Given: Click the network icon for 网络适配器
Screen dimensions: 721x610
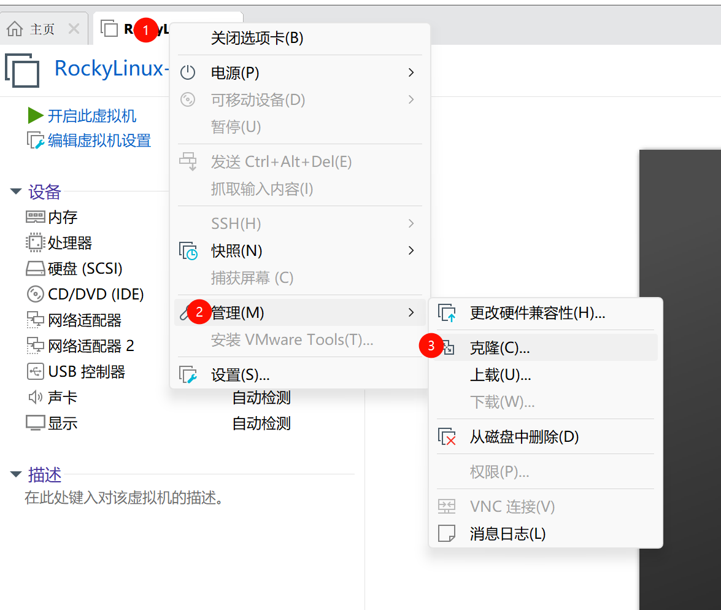Looking at the screenshot, I should tap(36, 320).
